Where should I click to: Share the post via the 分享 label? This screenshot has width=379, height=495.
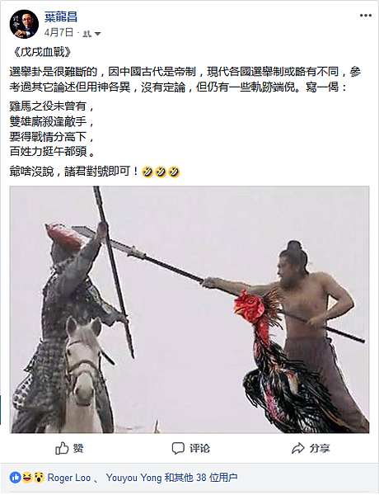[320, 448]
